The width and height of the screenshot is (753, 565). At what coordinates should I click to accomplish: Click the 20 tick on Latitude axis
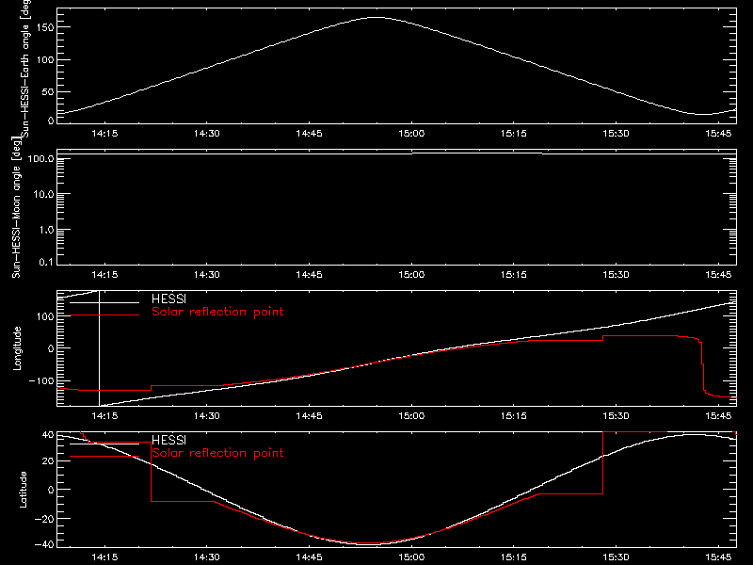click(x=48, y=461)
